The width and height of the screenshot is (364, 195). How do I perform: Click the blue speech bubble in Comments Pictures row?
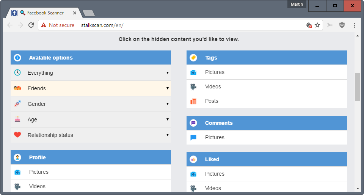(193, 138)
